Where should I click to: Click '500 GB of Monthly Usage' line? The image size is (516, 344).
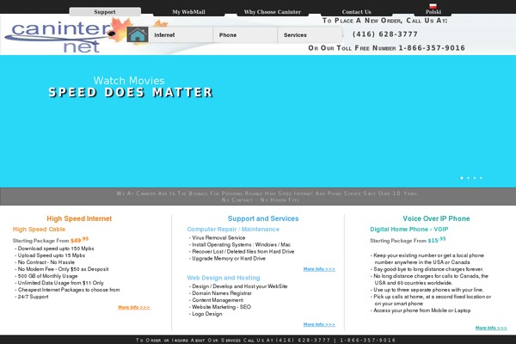[46, 276]
